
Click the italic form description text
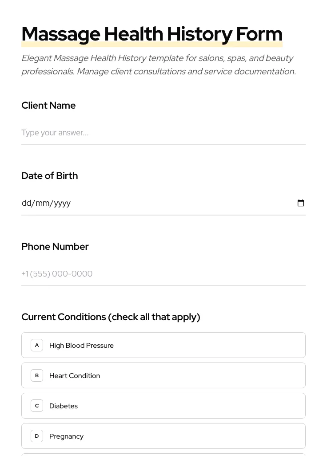159,65
